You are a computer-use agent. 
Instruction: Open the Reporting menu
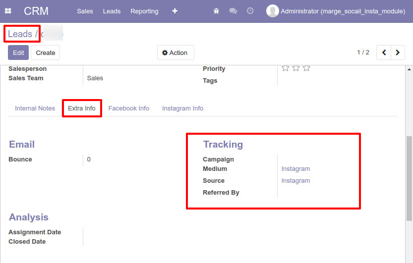point(144,11)
